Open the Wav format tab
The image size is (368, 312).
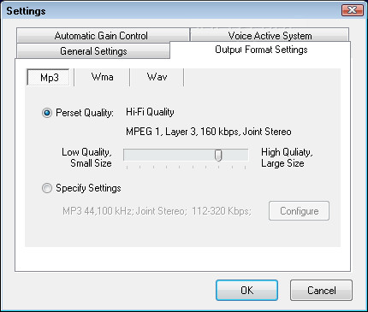click(x=157, y=77)
